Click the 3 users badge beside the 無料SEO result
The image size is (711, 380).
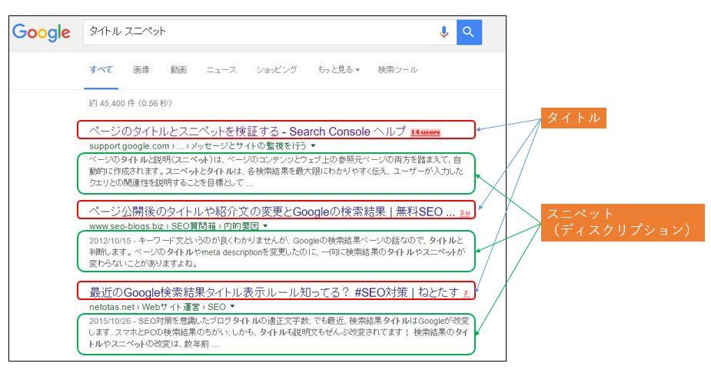tap(465, 212)
